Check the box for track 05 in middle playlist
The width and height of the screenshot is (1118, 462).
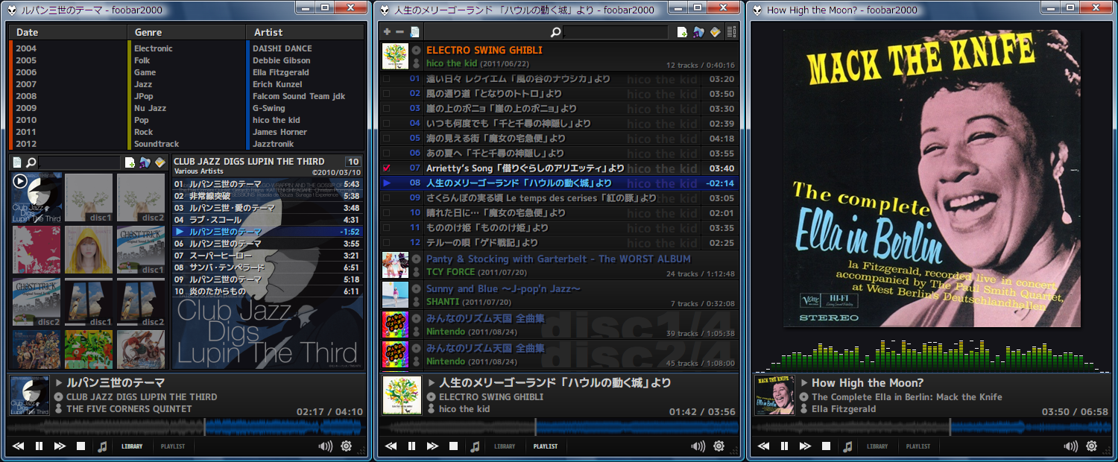click(x=386, y=139)
